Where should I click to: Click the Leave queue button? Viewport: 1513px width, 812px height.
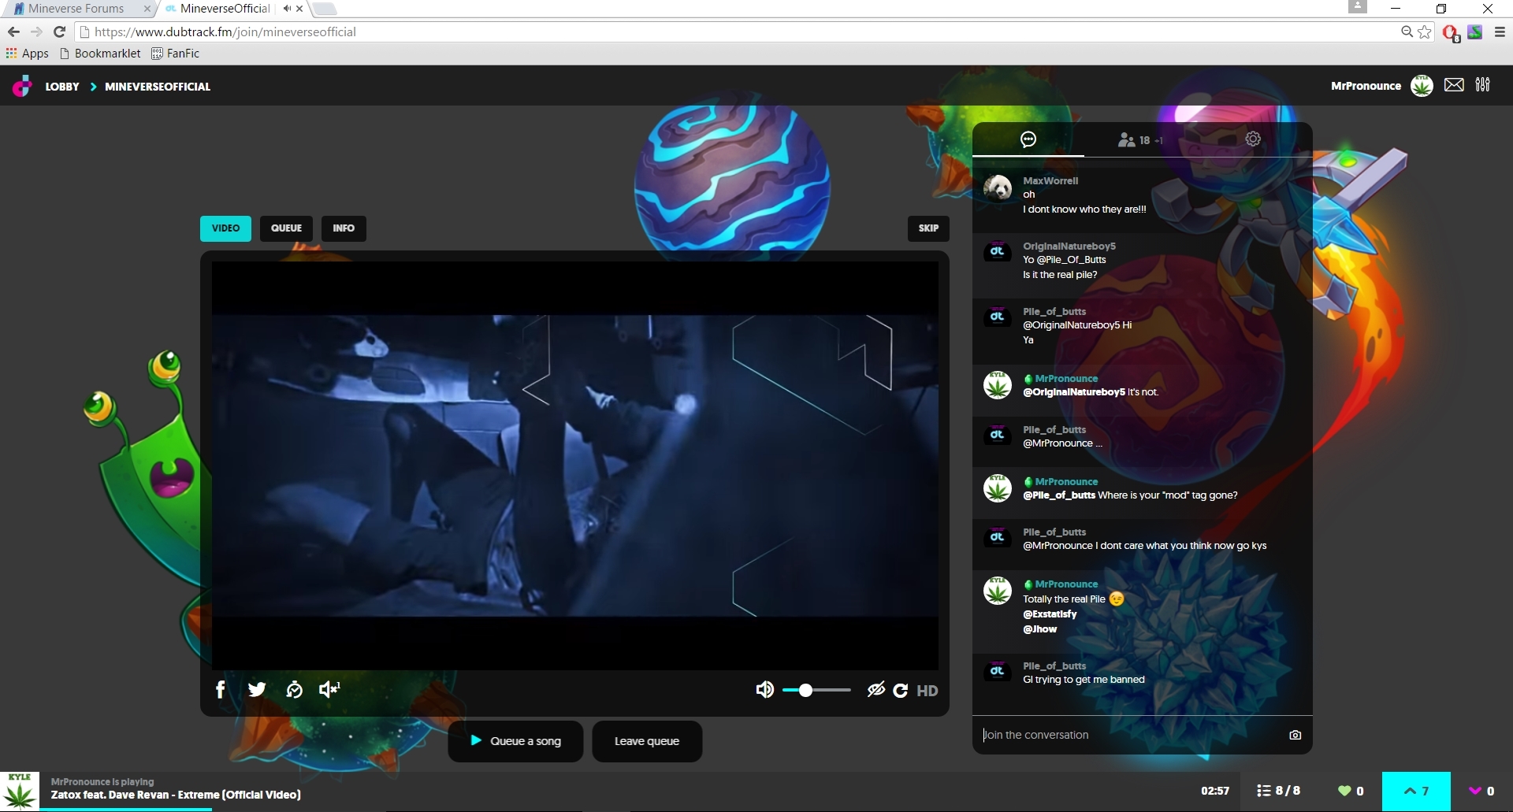(647, 741)
